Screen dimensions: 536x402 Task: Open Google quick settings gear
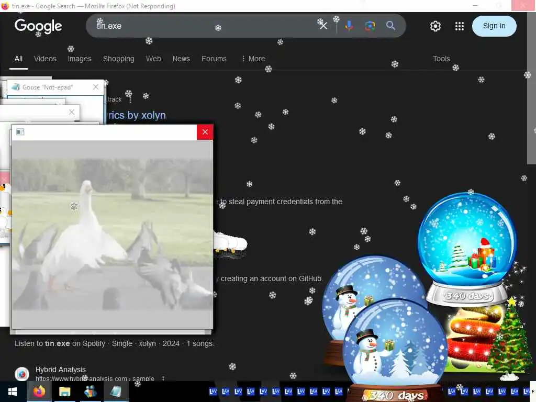[x=435, y=26]
